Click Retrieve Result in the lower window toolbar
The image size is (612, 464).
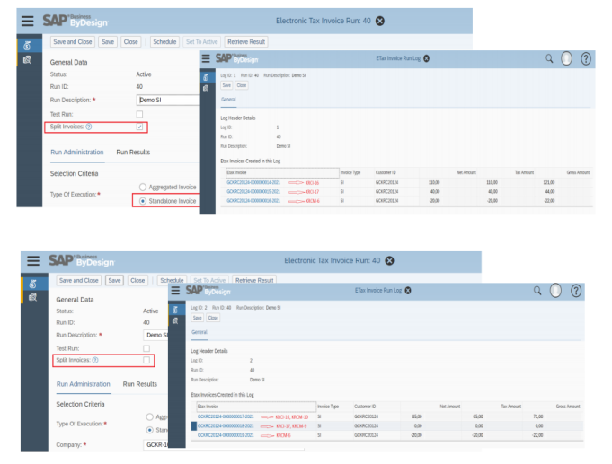[253, 280]
